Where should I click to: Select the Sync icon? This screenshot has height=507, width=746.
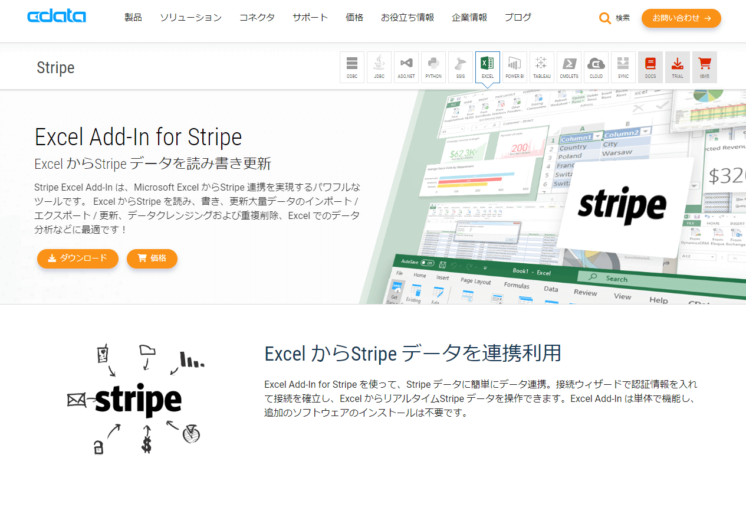coord(623,67)
